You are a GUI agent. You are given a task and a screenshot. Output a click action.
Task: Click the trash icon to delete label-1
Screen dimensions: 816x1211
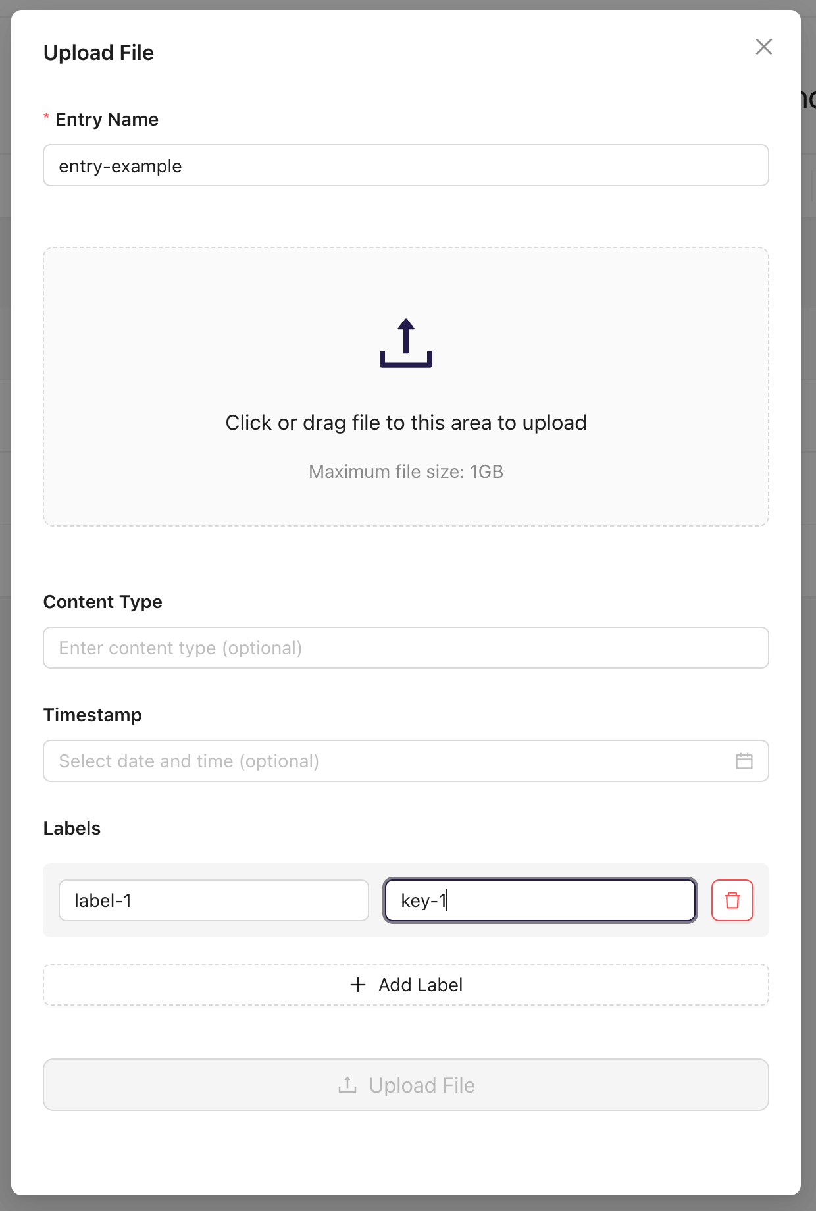(732, 900)
